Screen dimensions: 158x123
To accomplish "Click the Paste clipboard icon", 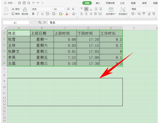I will pyautogui.click(x=6, y=10).
